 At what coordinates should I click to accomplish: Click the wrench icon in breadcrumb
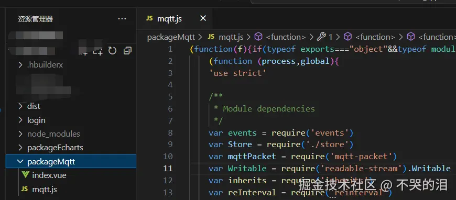click(321, 37)
